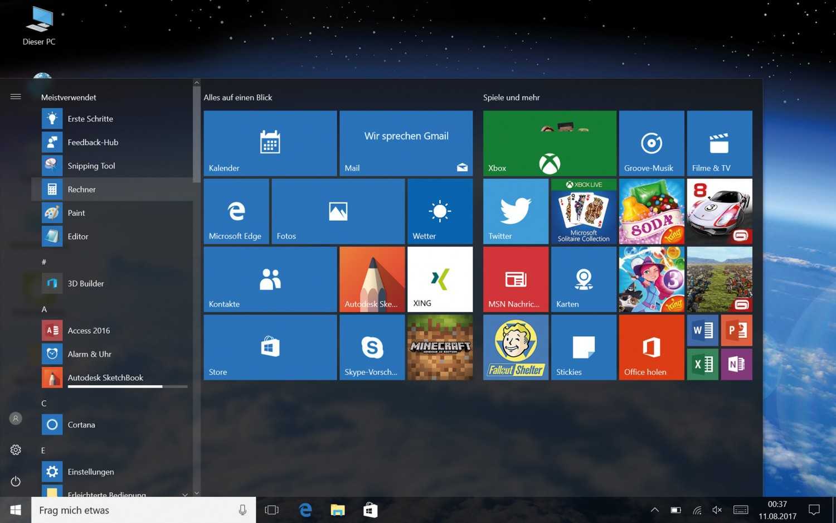Open Cortana from the app list
This screenshot has height=523, width=836.
(112, 424)
